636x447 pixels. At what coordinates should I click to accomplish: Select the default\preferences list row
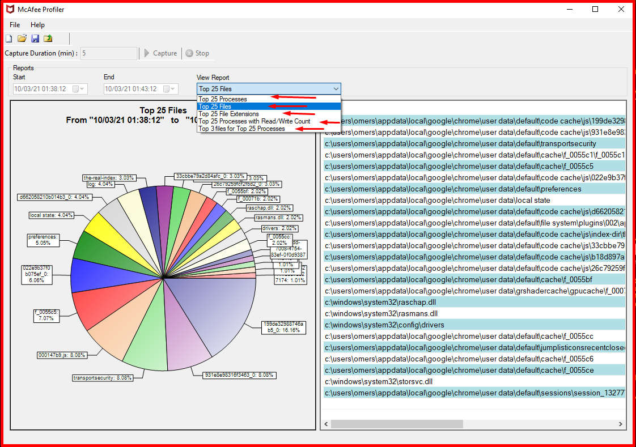tap(474, 189)
